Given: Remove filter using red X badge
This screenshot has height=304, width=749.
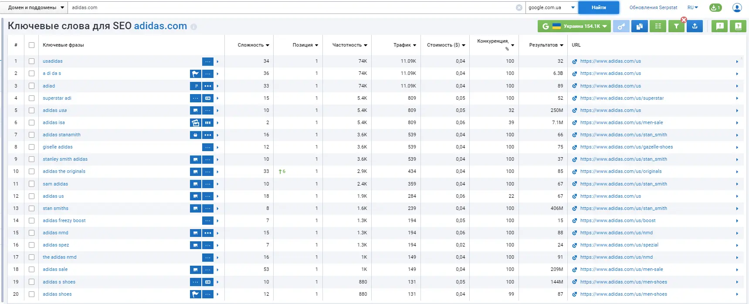Looking at the screenshot, I should [x=684, y=20].
